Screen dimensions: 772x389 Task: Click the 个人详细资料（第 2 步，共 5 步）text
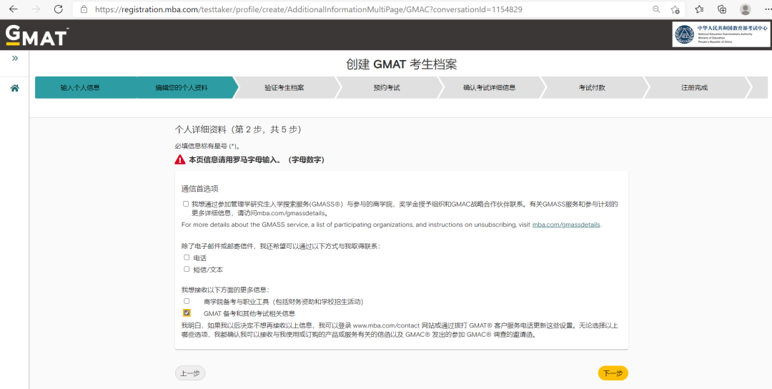[x=238, y=129]
